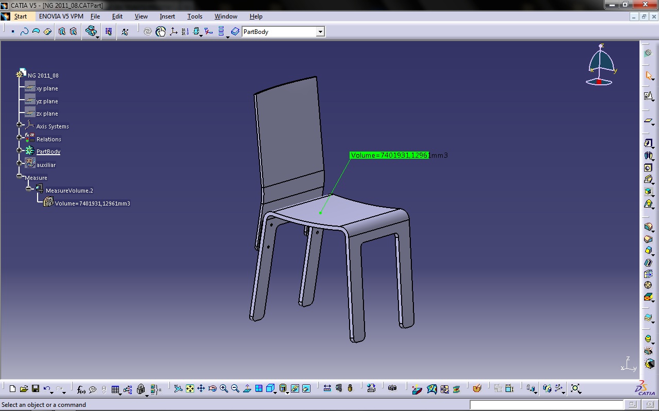The image size is (659, 411).
Task: Open the Design Table icon
Action: [x=115, y=389]
